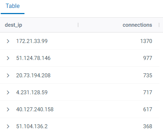This screenshot has height=134, width=163.
Task: Select the 4.231.128.59 IP address cell
Action: coord(32,92)
